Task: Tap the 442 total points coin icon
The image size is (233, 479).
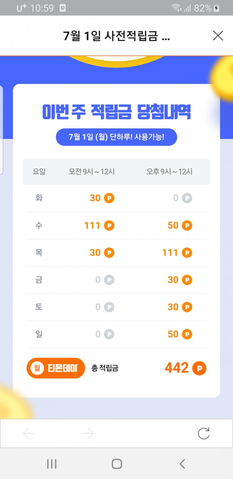Action: point(199,368)
